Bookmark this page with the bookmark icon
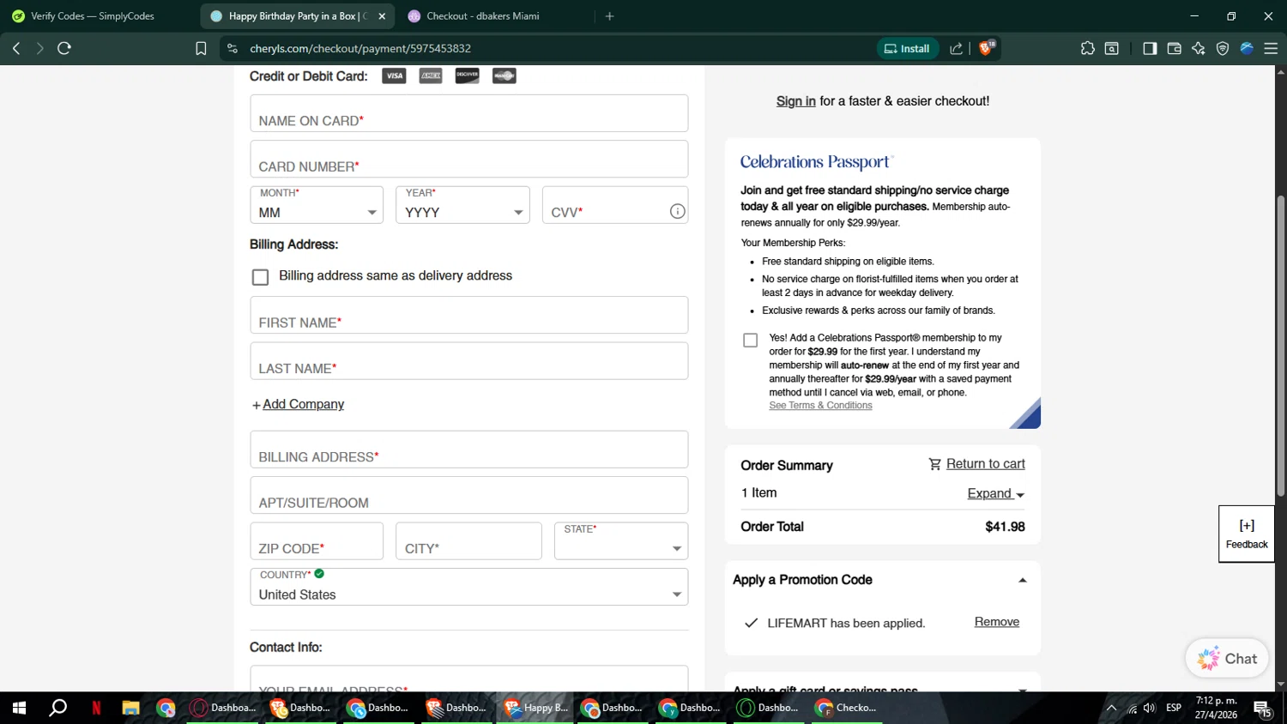Viewport: 1287px width, 724px height. coord(201,49)
